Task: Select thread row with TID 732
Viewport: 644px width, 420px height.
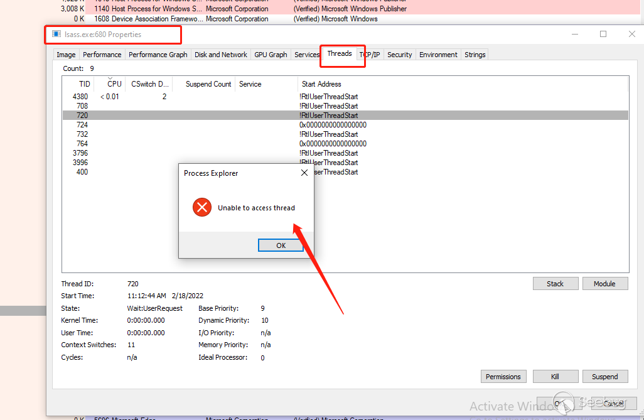Action: pos(345,134)
